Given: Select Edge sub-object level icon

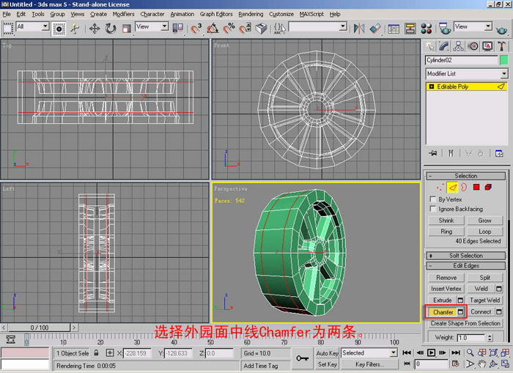Looking at the screenshot, I should (452, 187).
